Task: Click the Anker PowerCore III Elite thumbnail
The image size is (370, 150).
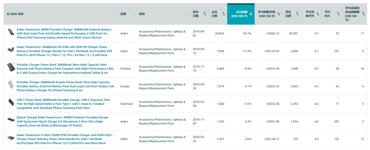Action: click(x=11, y=138)
